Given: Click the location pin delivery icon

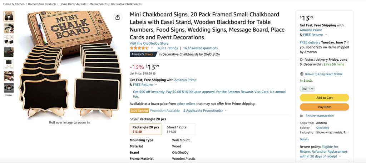Looking at the screenshot, I should [x=302, y=74].
